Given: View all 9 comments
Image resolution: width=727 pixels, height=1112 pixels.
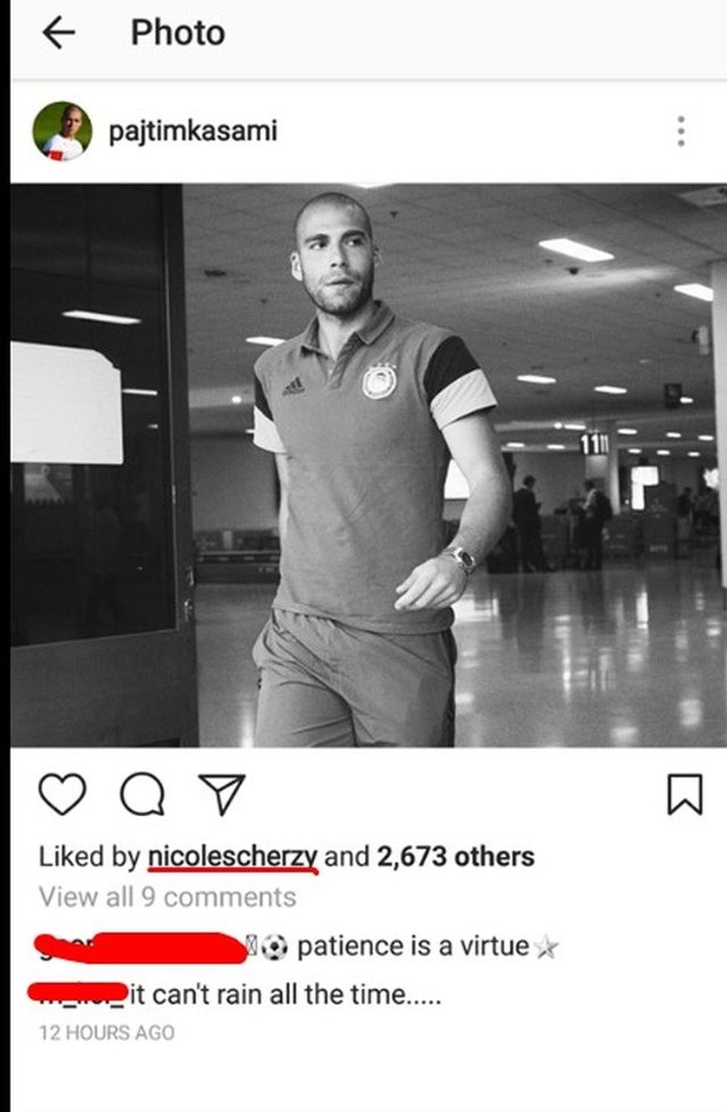Looking at the screenshot, I should coord(168,898).
